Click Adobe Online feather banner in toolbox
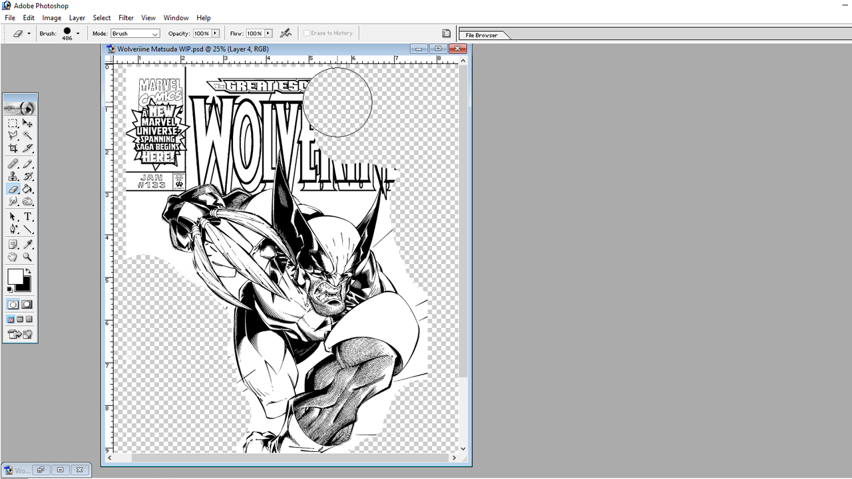 [x=20, y=108]
